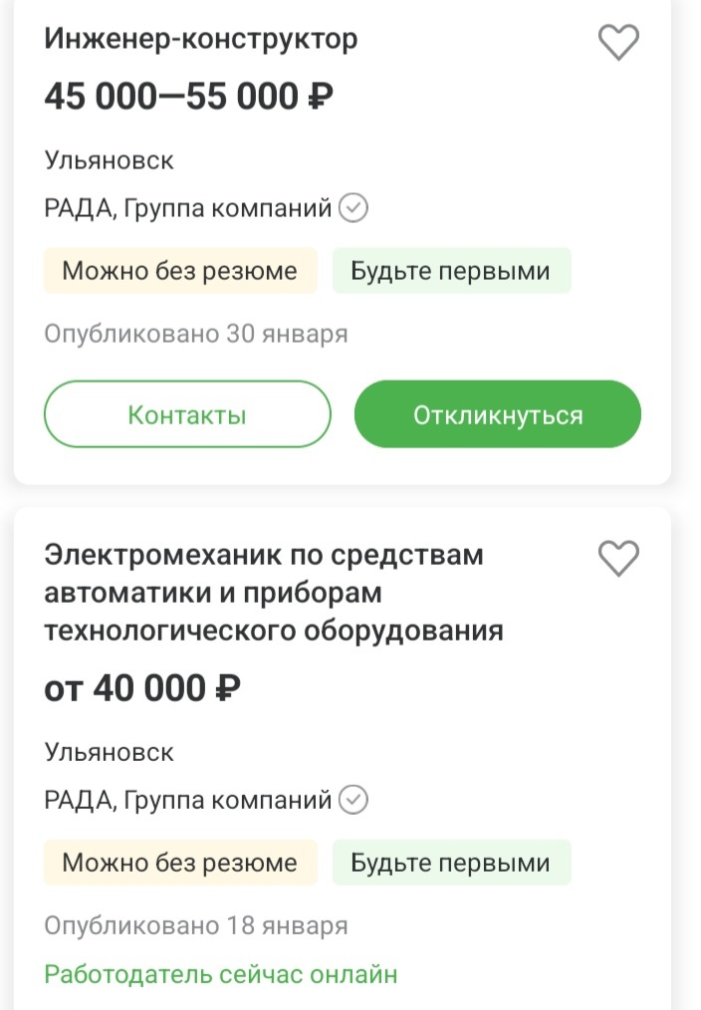Click Ульяновск in the Электромеханик card
The height and width of the screenshot is (1010, 701).
(x=110, y=752)
